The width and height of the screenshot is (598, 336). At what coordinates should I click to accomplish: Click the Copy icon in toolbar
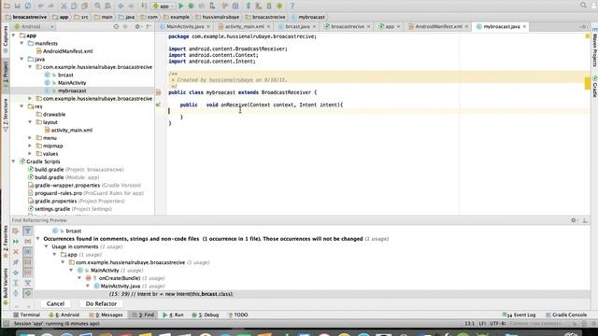[74, 6]
